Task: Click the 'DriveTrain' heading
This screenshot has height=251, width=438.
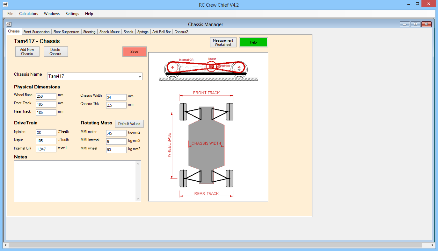Action: click(x=26, y=123)
